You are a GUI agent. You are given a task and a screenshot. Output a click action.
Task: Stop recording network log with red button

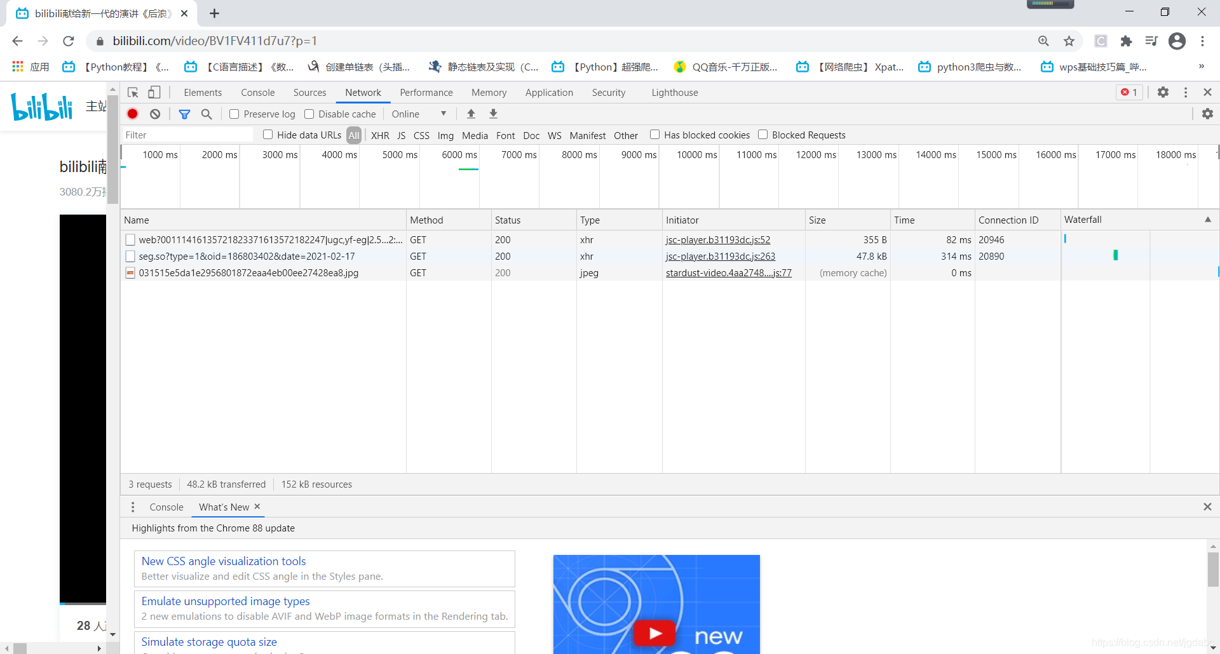132,114
